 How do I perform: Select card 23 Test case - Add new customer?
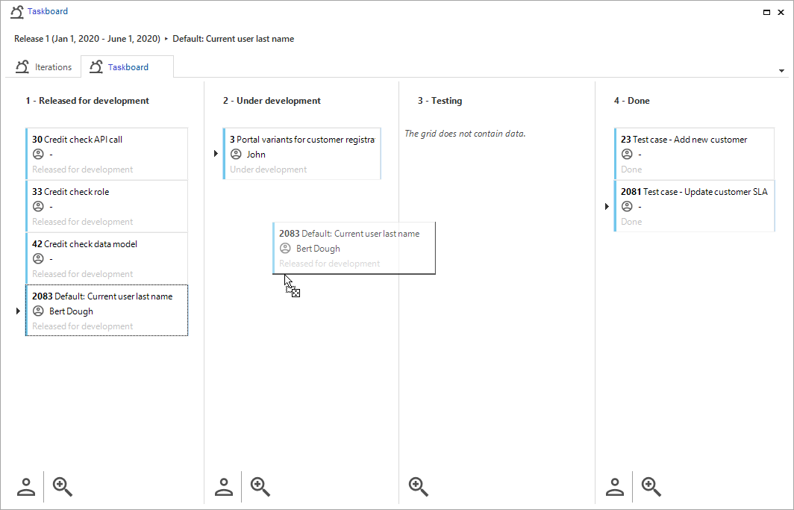(694, 154)
